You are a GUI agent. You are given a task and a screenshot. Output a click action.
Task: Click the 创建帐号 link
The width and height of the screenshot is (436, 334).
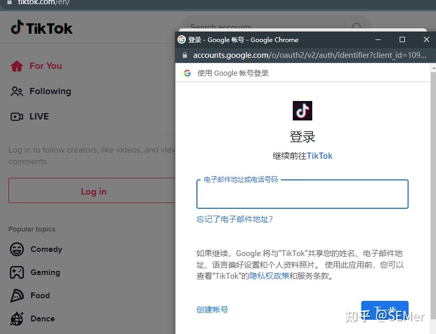pyautogui.click(x=212, y=309)
